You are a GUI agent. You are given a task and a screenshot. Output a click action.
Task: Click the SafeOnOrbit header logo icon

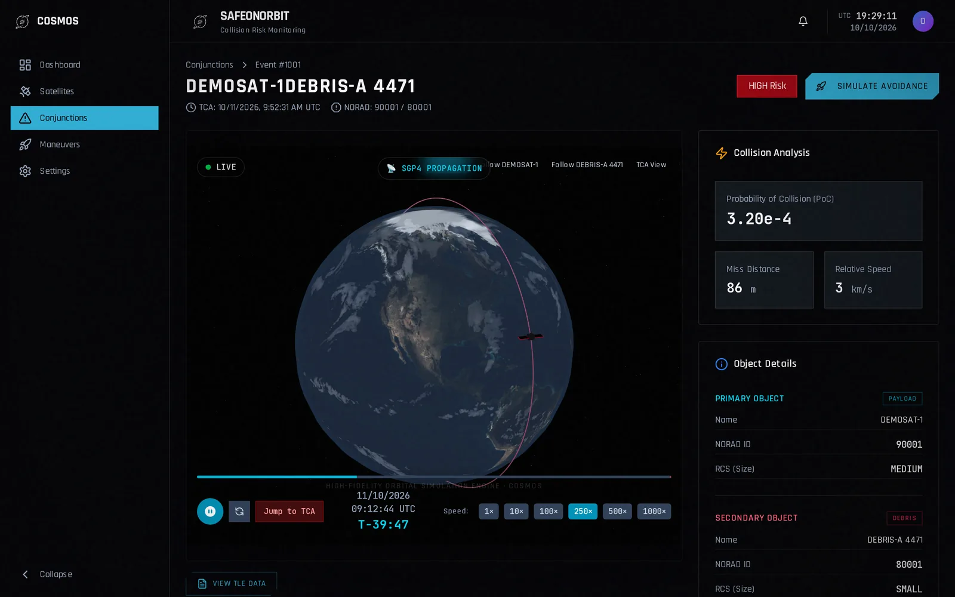tap(201, 22)
